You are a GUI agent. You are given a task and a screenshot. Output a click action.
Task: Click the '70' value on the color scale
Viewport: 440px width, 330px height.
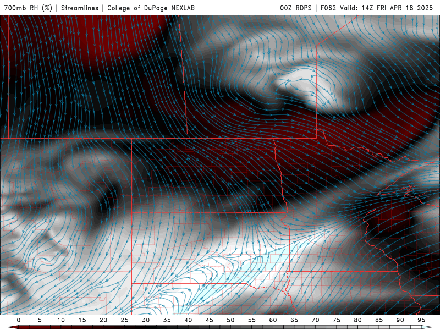[315, 320]
